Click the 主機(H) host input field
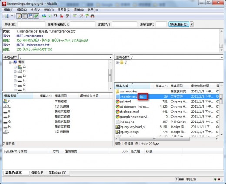This screenshot has height=184, width=226. coord(31,24)
